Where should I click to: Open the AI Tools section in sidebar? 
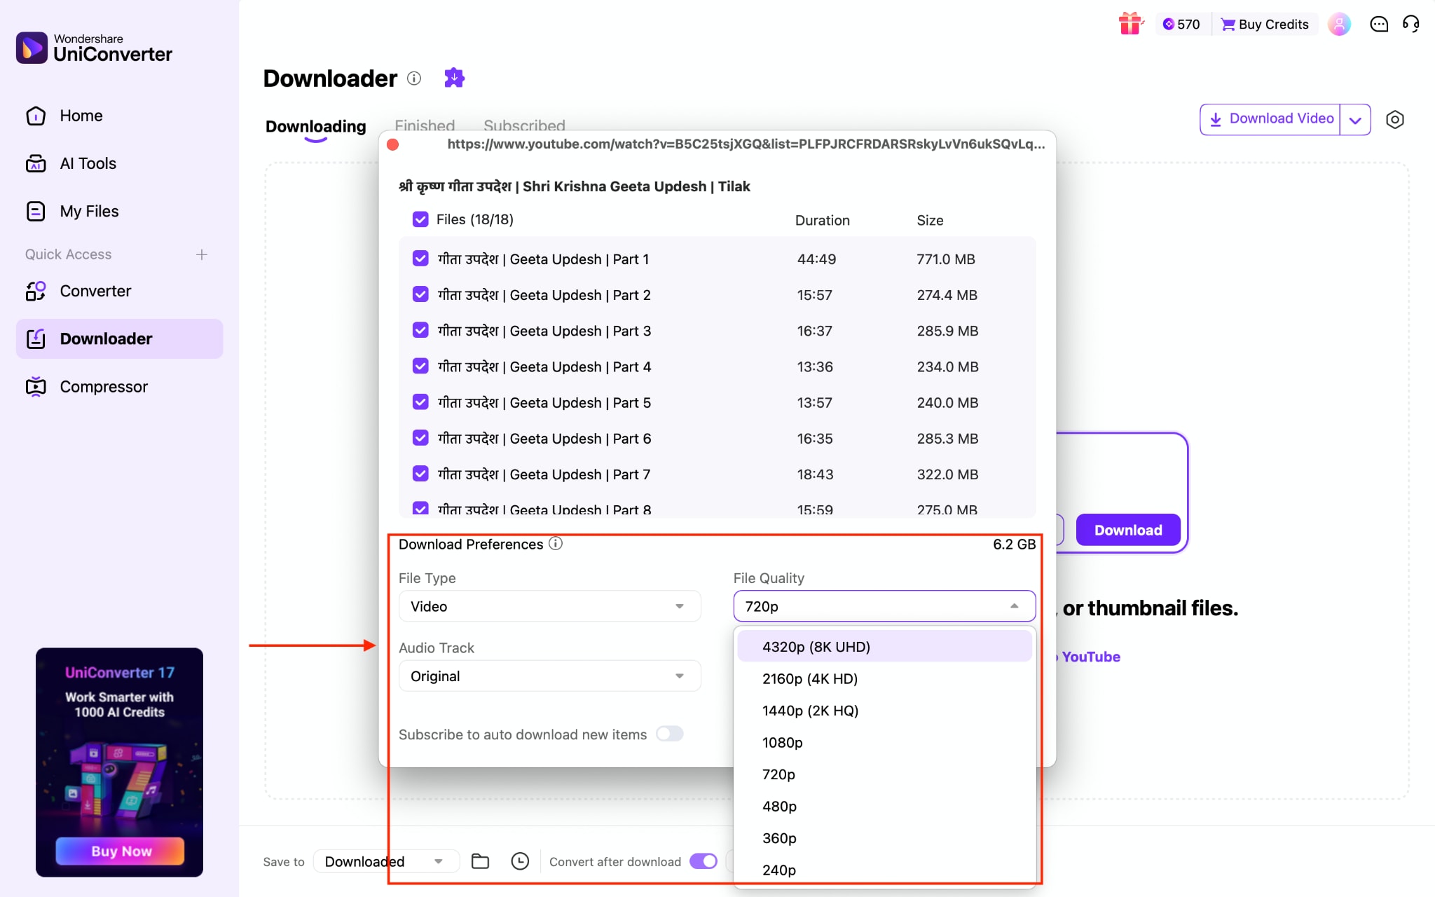point(88,163)
